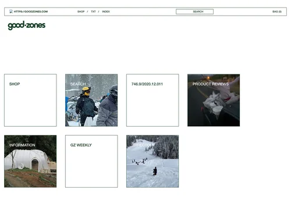
Task: Click the good·zones logo
Action: (27, 26)
